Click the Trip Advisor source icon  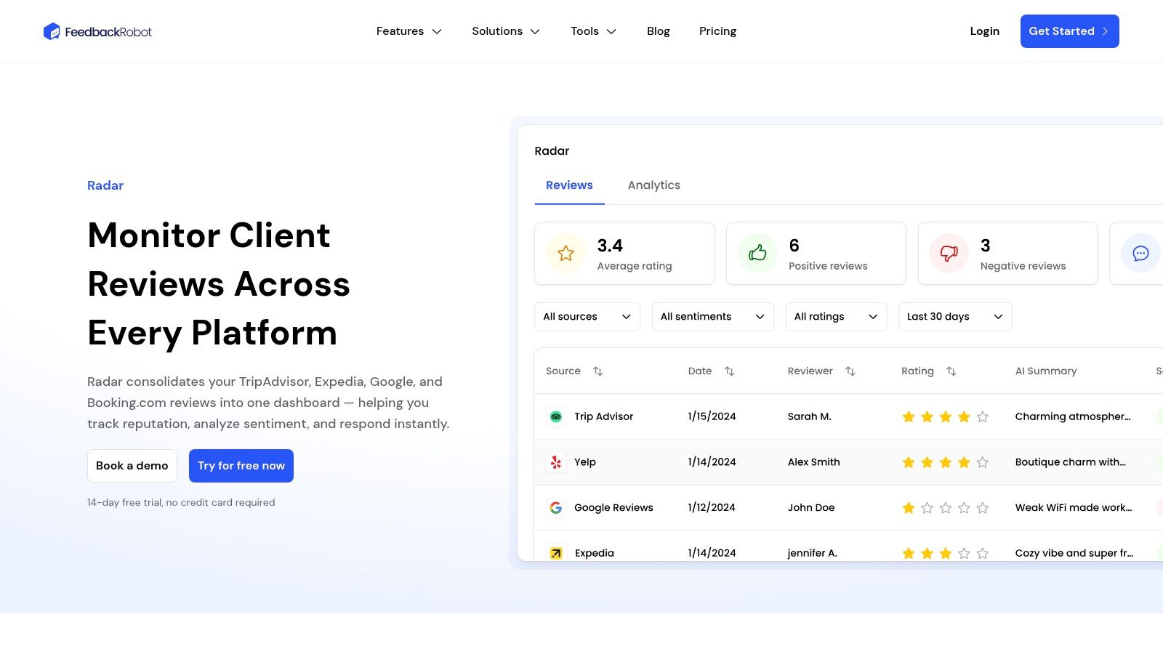coord(555,416)
